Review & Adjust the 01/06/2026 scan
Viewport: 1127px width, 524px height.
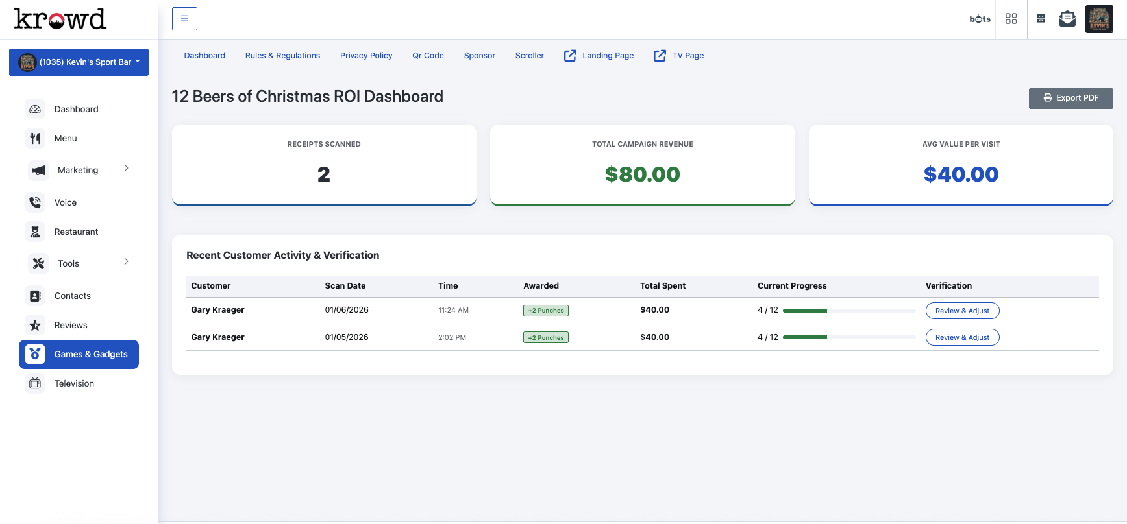click(x=962, y=311)
